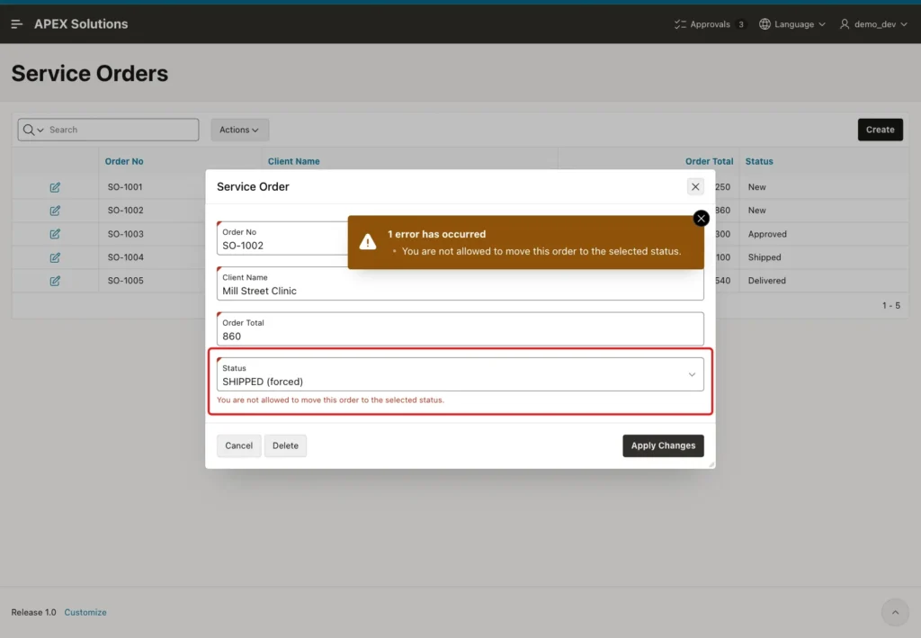The height and width of the screenshot is (638, 921).
Task: Open the Approvals list
Action: coord(710,24)
